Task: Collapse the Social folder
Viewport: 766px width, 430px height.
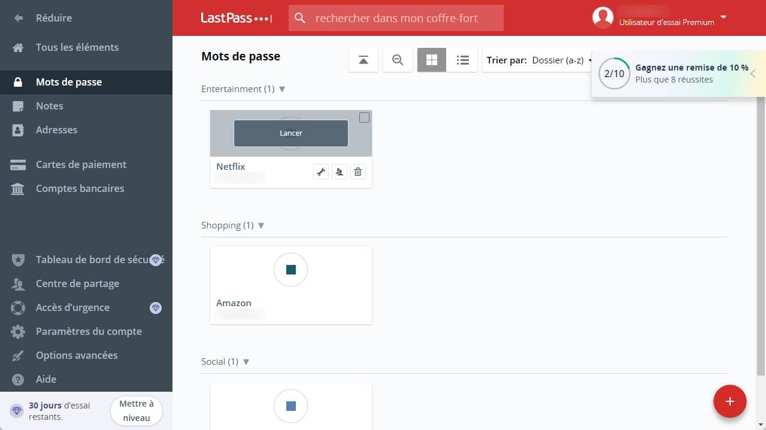Action: [x=246, y=362]
